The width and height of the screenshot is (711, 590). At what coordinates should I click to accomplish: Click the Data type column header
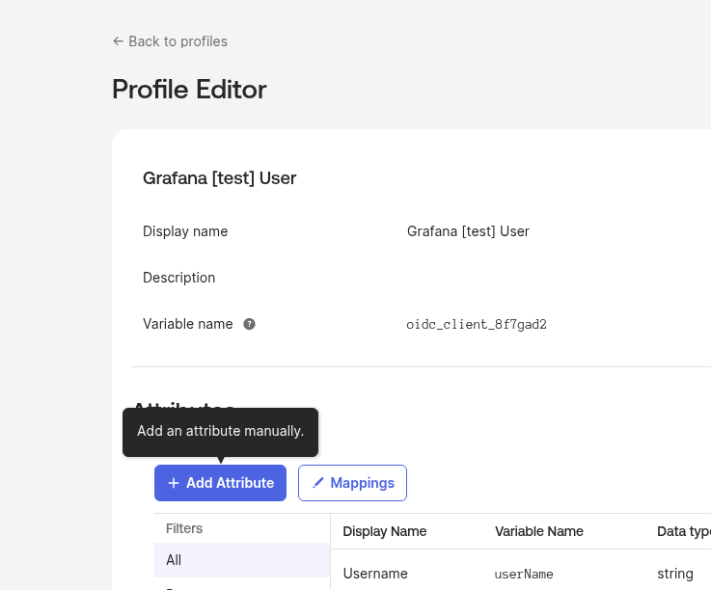pos(683,531)
